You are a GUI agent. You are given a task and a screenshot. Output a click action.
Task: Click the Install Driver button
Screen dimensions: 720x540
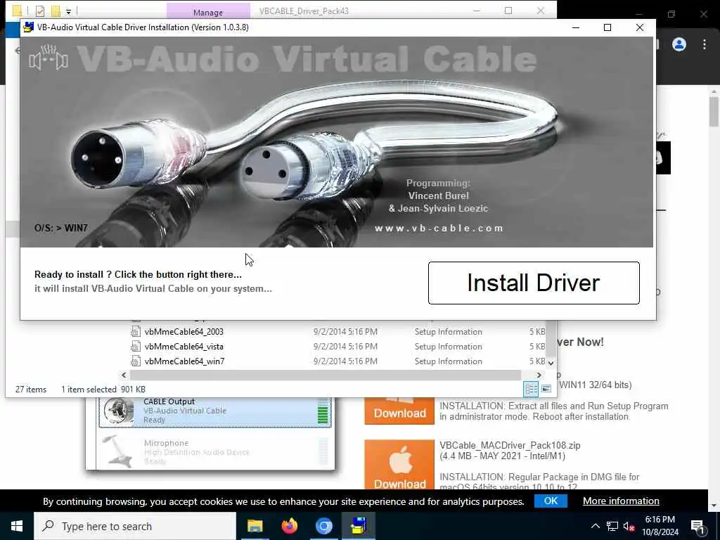tap(534, 283)
